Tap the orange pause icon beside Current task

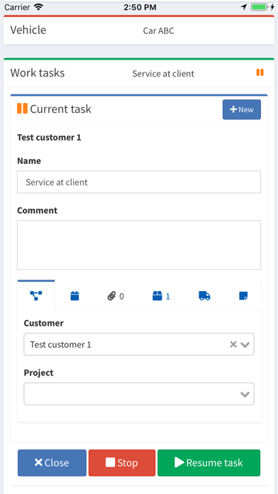(x=22, y=109)
